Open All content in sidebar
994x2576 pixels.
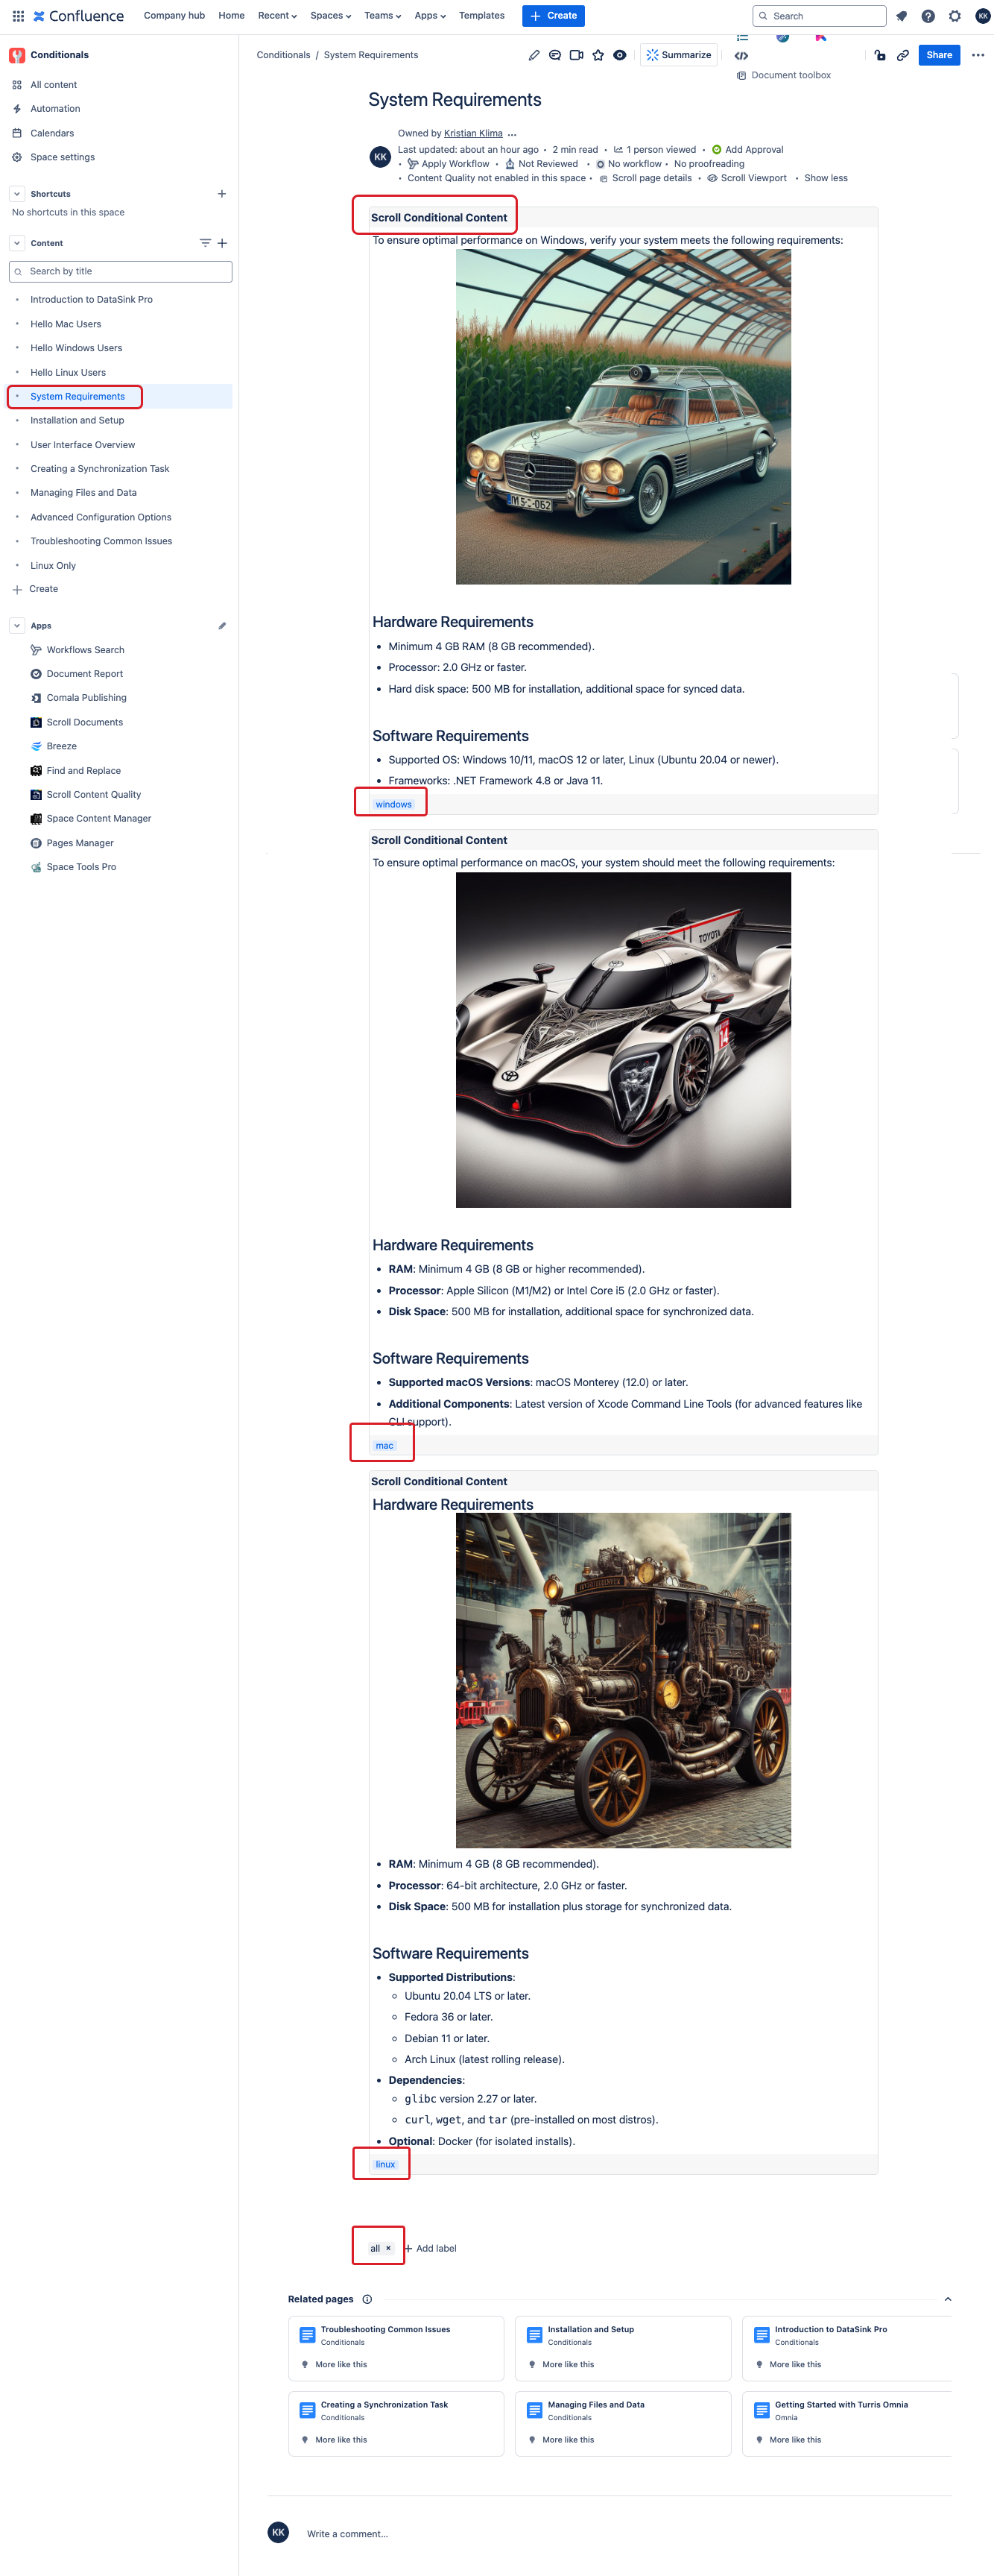point(54,85)
